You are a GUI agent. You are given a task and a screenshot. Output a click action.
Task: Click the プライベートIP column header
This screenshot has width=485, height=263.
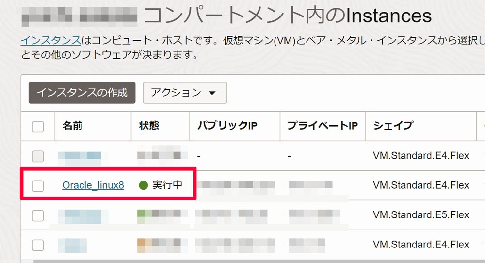(323, 125)
